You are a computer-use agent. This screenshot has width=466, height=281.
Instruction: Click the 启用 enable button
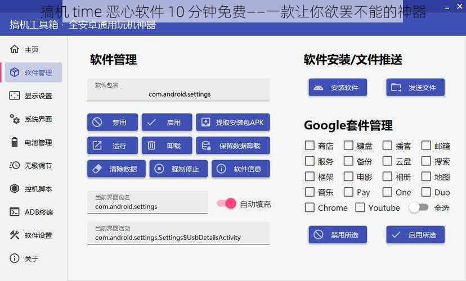pos(167,123)
